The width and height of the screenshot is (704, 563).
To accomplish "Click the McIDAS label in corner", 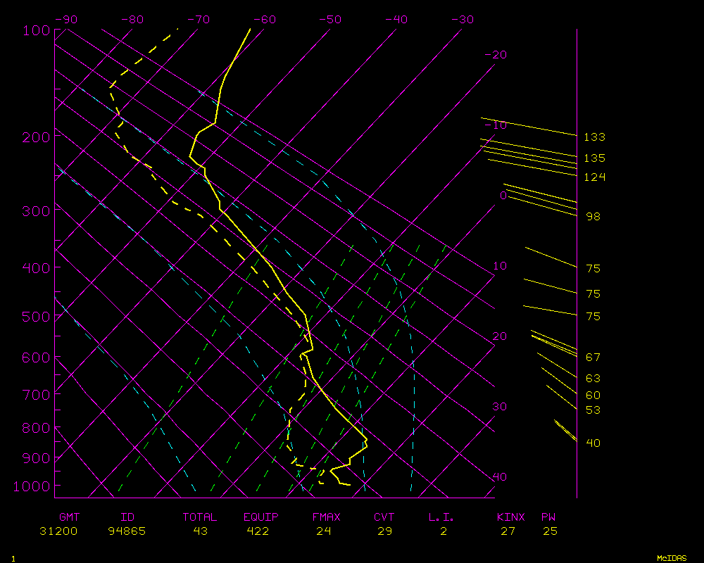I will point(671,557).
